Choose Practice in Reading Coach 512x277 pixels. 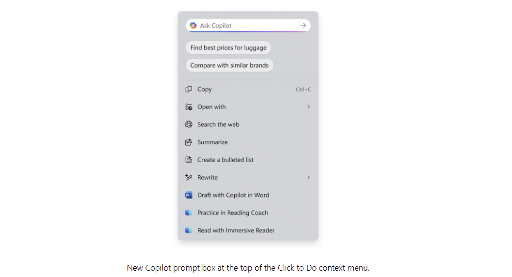pos(248,213)
